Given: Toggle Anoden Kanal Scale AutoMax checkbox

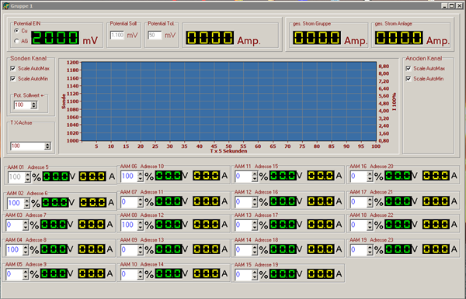Looking at the screenshot, I should (409, 68).
